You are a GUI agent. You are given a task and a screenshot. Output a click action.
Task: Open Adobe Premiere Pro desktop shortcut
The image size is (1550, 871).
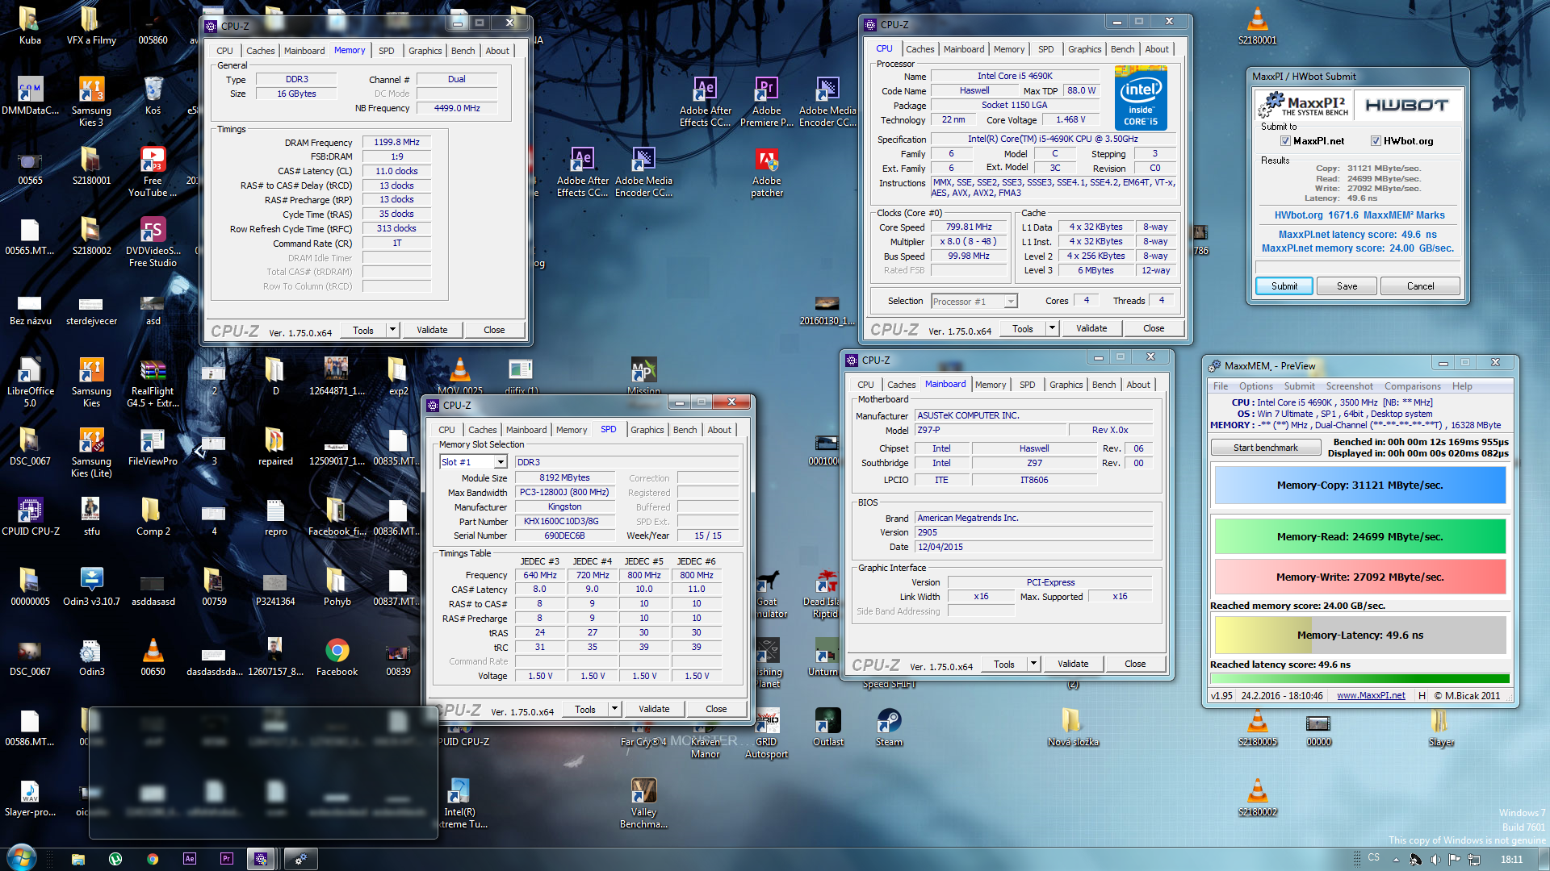coord(766,102)
